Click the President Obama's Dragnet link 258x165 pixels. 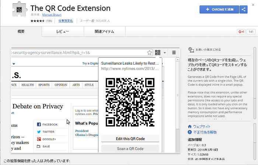pyautogui.click(x=87, y=133)
